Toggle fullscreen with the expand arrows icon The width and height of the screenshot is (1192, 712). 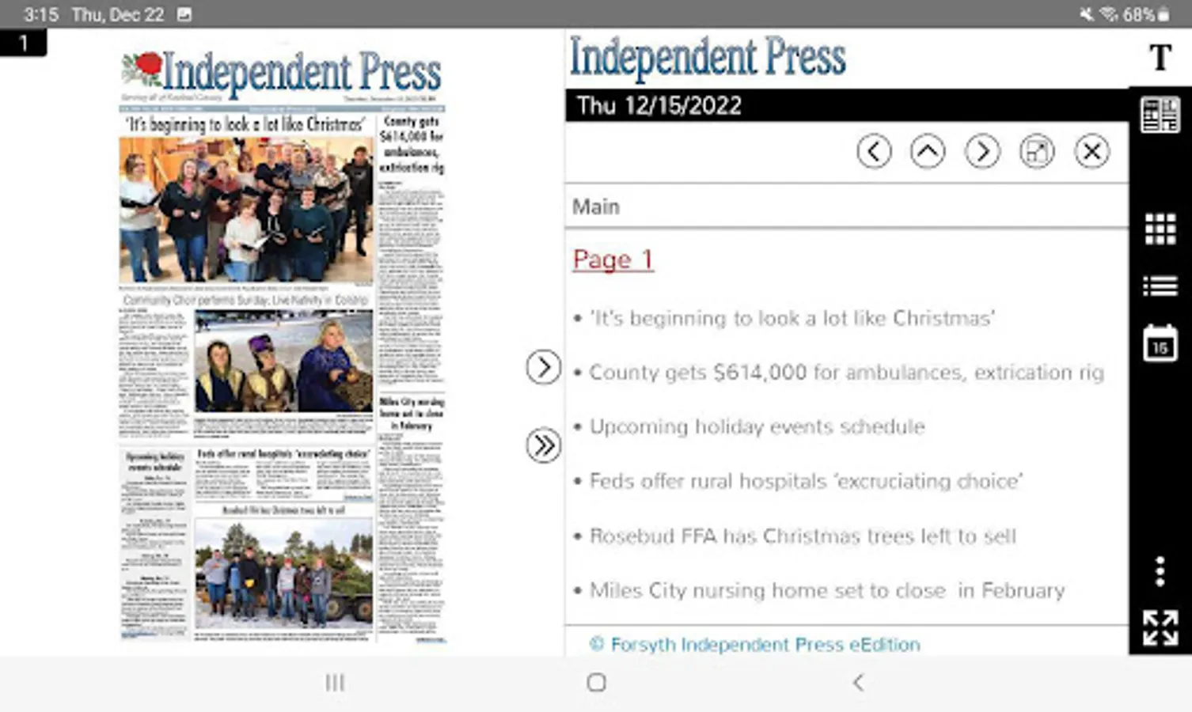pos(1160,628)
